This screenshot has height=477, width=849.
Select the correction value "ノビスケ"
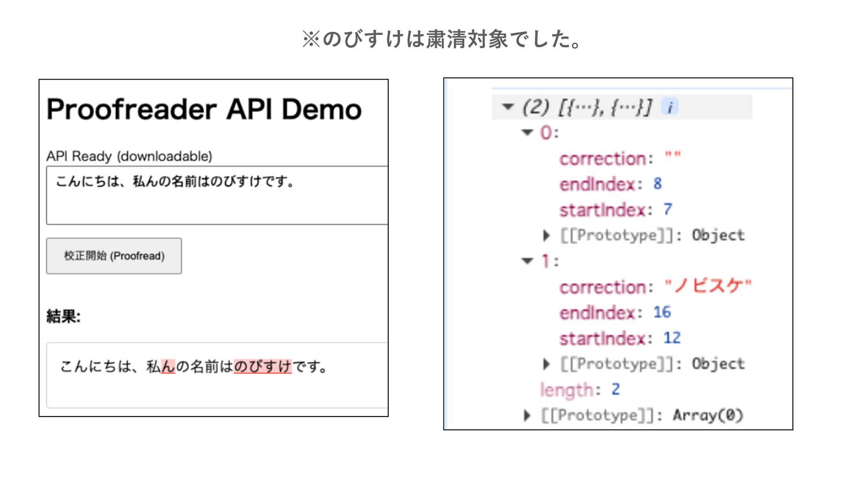click(x=708, y=287)
